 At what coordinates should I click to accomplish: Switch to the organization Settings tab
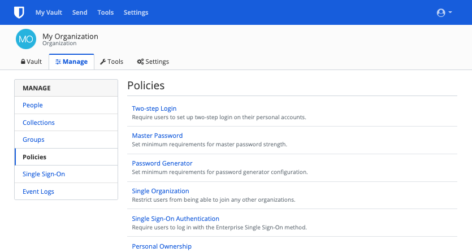pos(153,62)
